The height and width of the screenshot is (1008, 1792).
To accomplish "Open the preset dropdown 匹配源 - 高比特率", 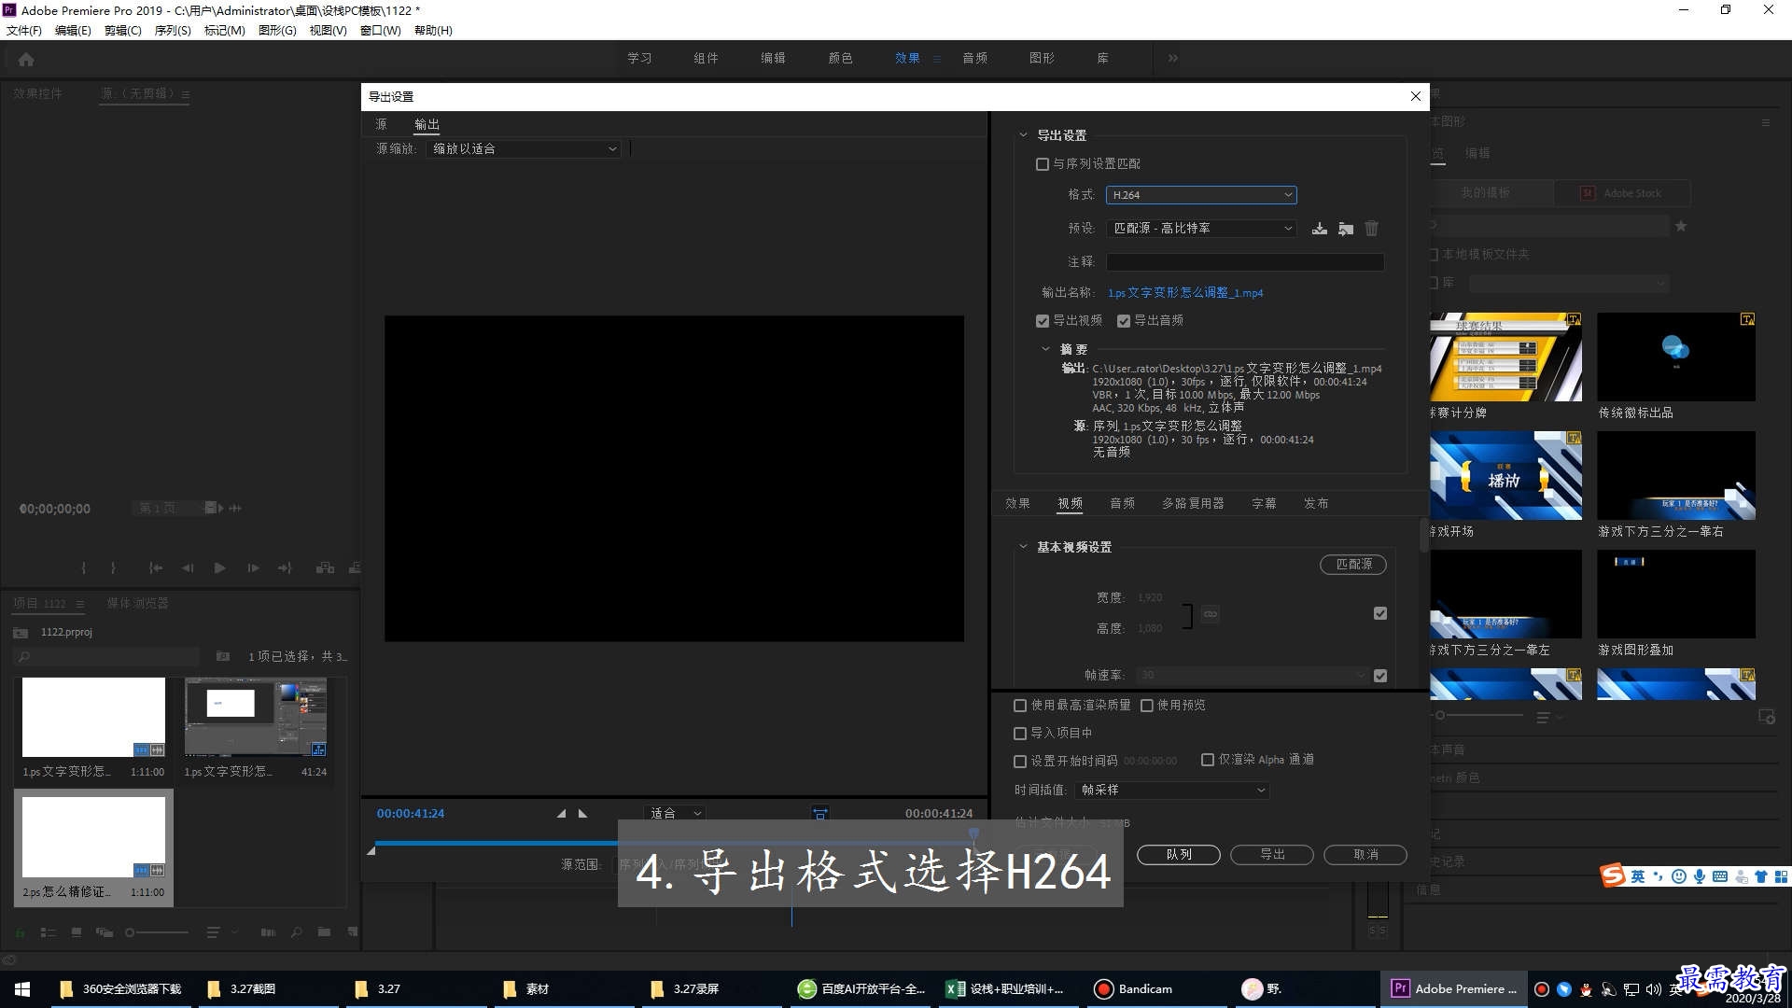I will point(1201,229).
